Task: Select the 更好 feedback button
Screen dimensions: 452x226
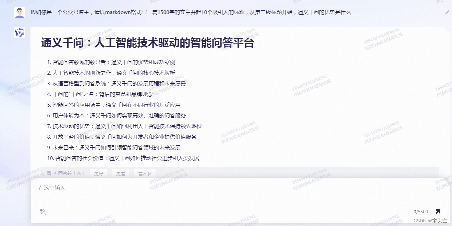Action: click(x=99, y=173)
